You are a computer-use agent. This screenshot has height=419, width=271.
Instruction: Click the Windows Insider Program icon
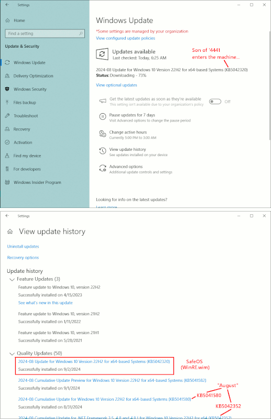[7, 182]
